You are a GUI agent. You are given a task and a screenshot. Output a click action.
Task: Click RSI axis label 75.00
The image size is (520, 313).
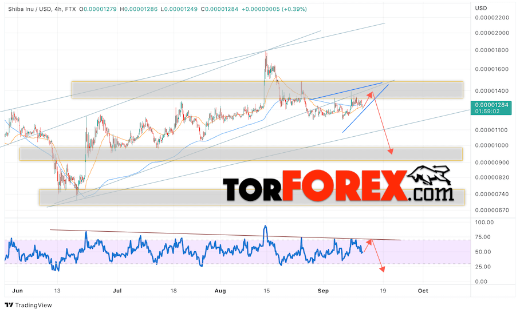pos(483,237)
